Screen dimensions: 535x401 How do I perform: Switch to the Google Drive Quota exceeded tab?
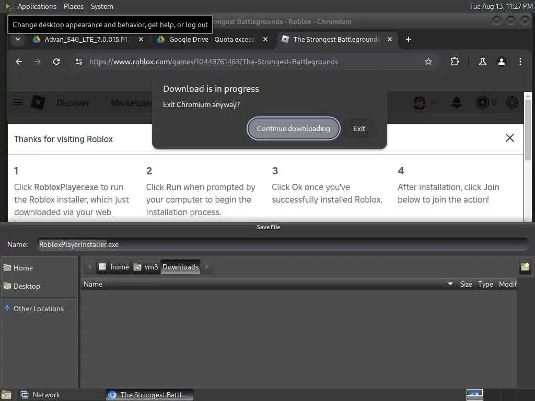(x=212, y=39)
